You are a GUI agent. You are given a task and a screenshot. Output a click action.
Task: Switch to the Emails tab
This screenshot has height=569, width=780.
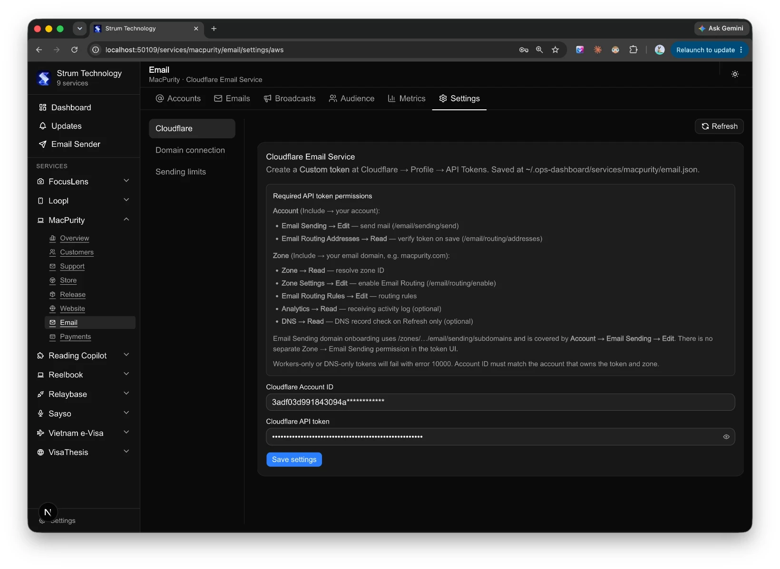click(232, 98)
